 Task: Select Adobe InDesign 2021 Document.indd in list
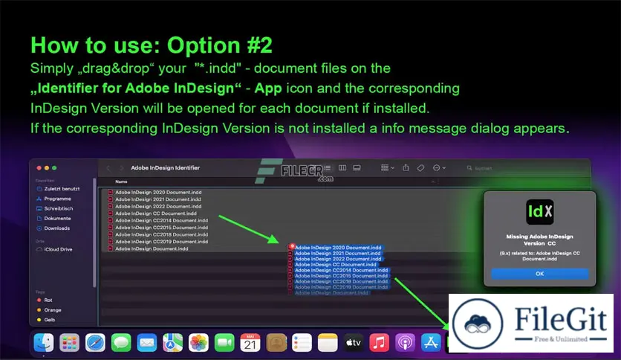tap(155, 199)
